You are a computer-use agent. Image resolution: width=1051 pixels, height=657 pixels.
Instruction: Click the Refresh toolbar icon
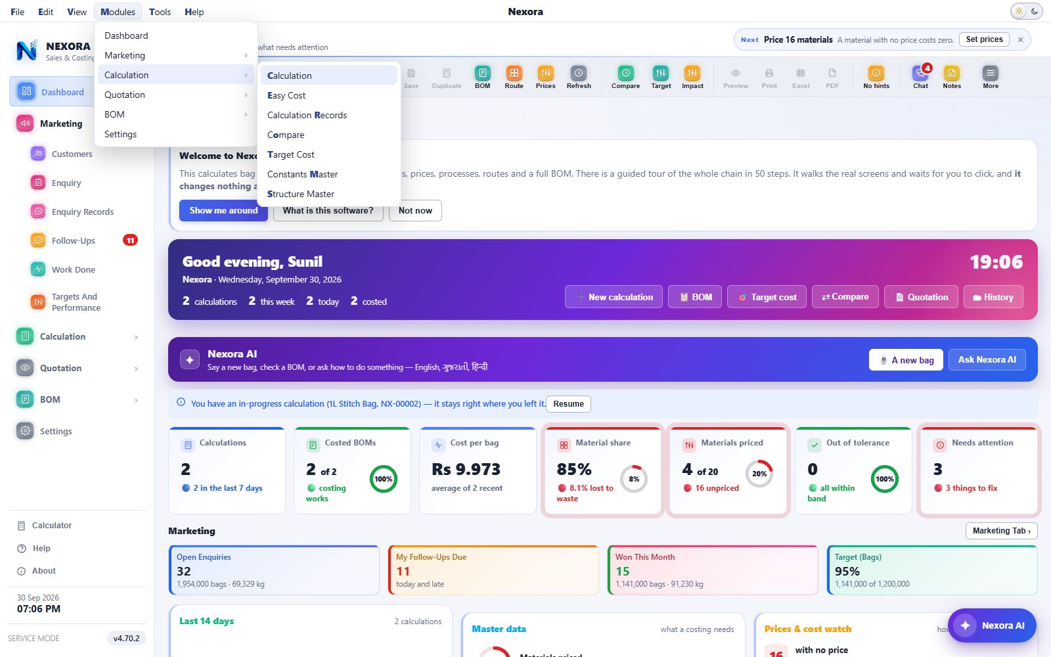pos(578,77)
